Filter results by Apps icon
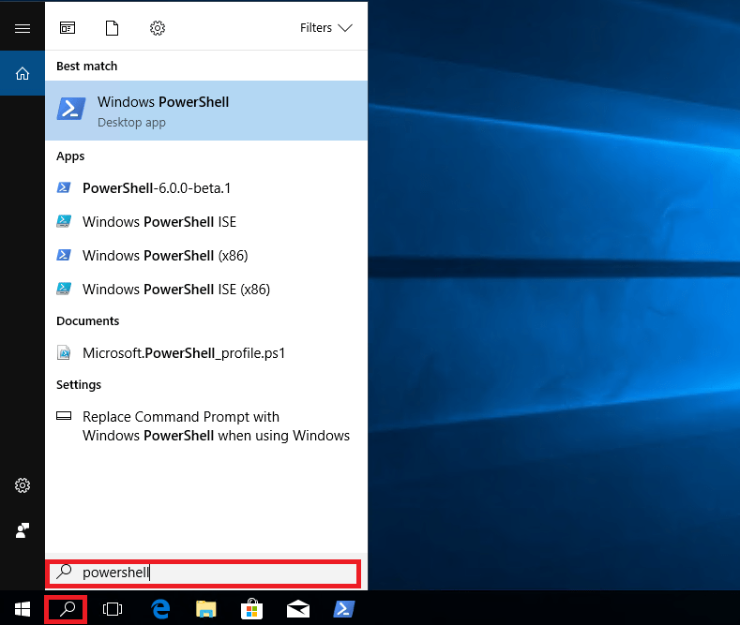 [x=68, y=28]
